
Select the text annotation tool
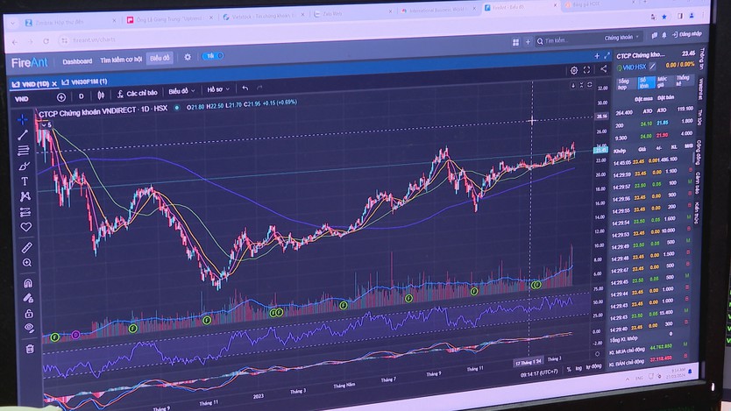(x=25, y=181)
